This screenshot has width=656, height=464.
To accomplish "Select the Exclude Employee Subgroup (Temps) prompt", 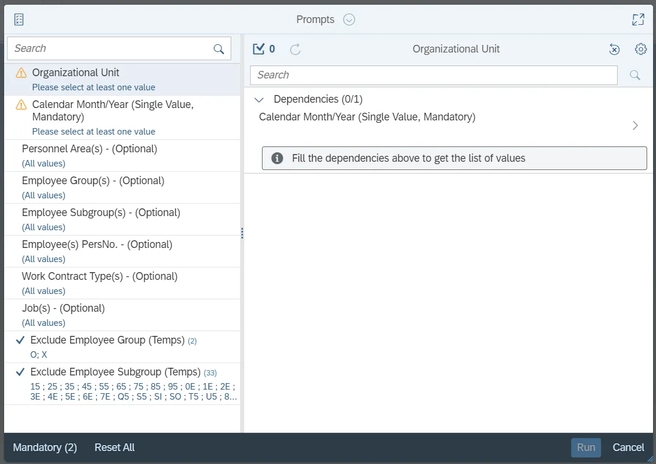I will point(115,372).
